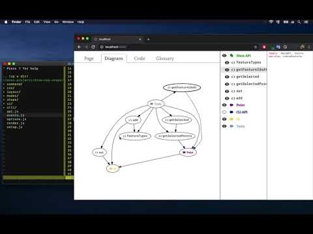Viewport: 313px width, 234px height.
Task: Toggle getSelected eye icon
Action: 227,77
